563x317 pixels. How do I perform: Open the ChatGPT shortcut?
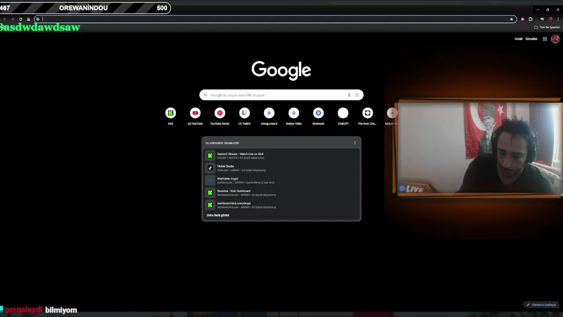coord(343,113)
